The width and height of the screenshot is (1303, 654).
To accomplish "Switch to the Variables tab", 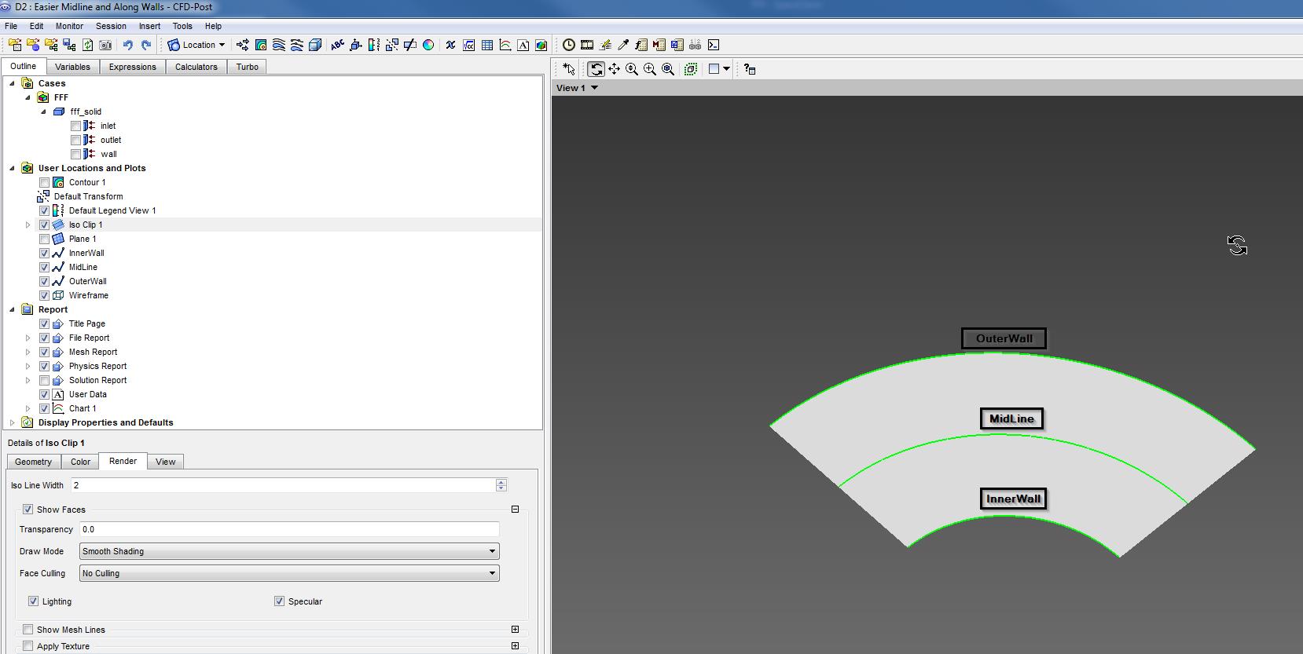I will (x=72, y=67).
